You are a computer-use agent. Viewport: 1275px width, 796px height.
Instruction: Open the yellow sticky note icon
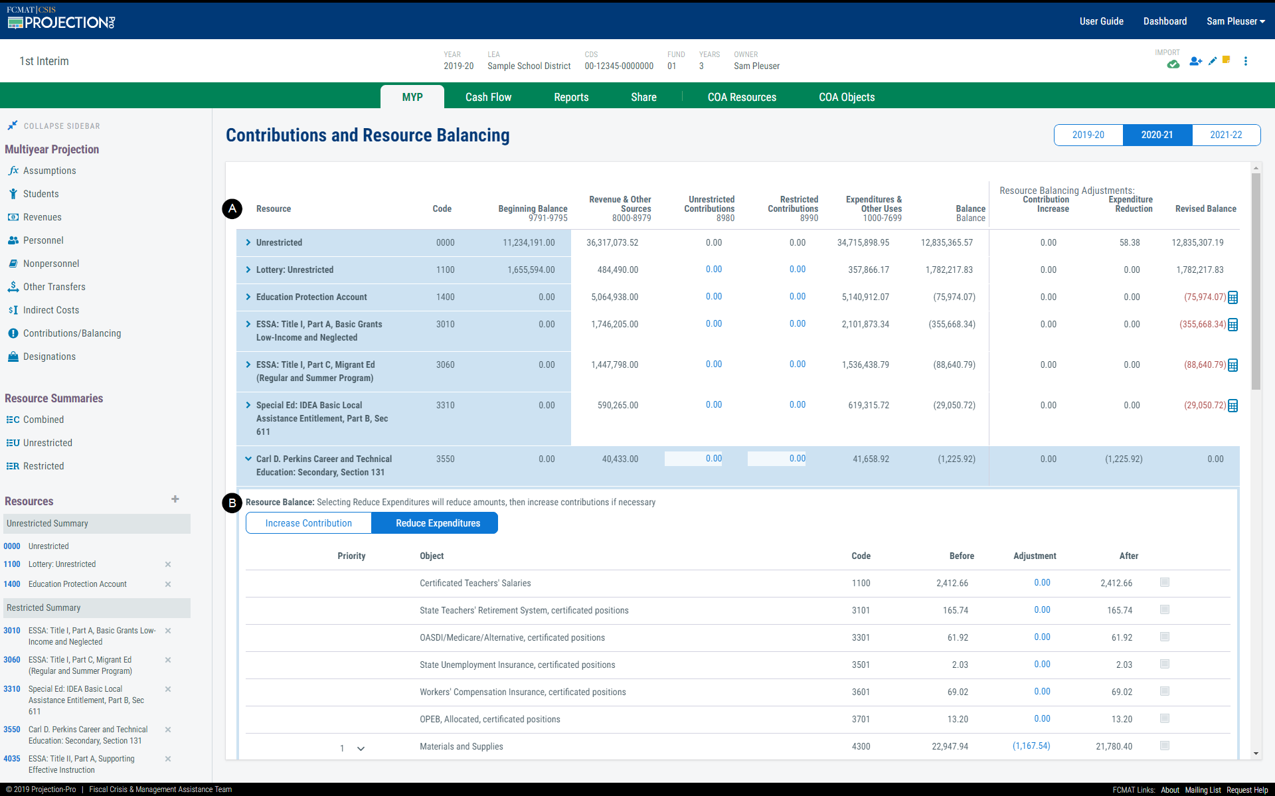tap(1227, 60)
